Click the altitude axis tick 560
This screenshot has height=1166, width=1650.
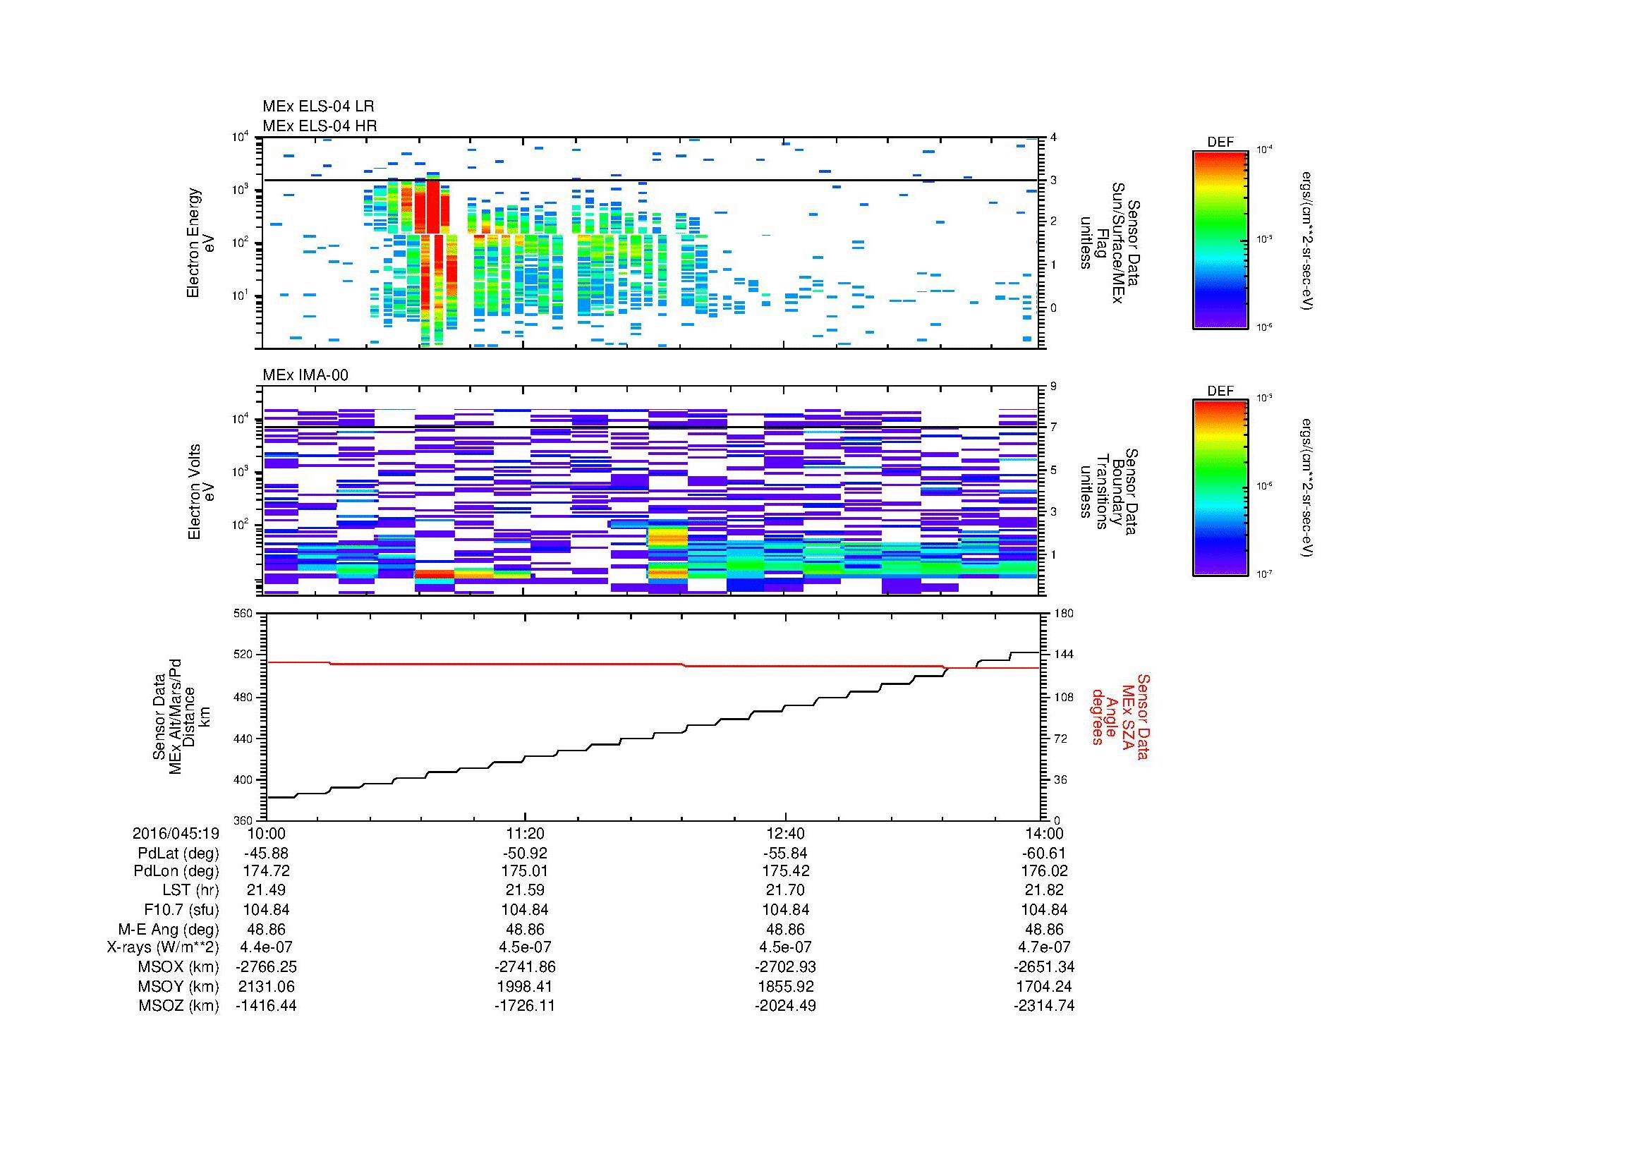(243, 614)
